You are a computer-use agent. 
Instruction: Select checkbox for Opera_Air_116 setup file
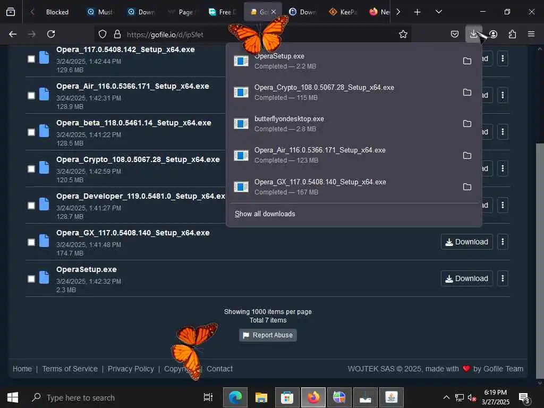point(31,96)
